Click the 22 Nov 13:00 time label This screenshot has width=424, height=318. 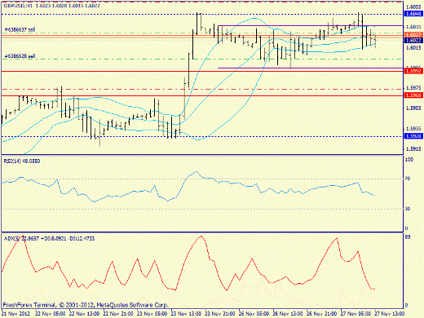click(84, 314)
